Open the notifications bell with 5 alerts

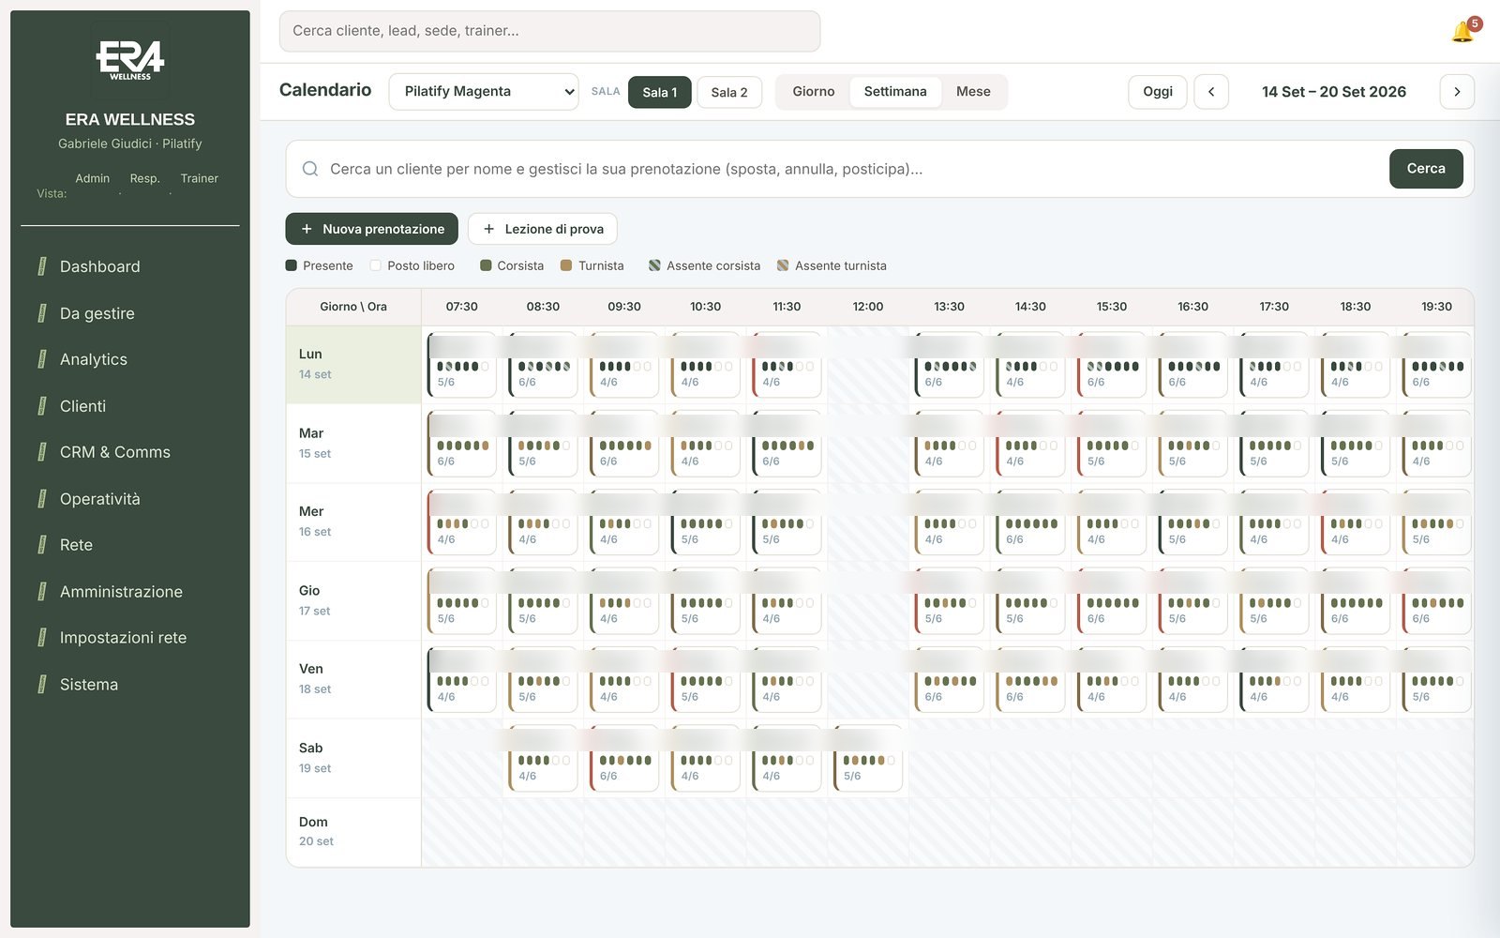tap(1463, 32)
